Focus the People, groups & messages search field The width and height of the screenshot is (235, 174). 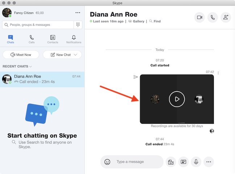[x=38, y=25]
